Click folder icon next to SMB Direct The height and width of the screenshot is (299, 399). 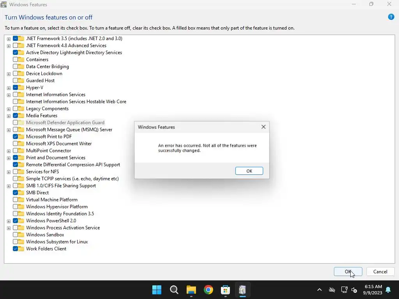coord(21,193)
